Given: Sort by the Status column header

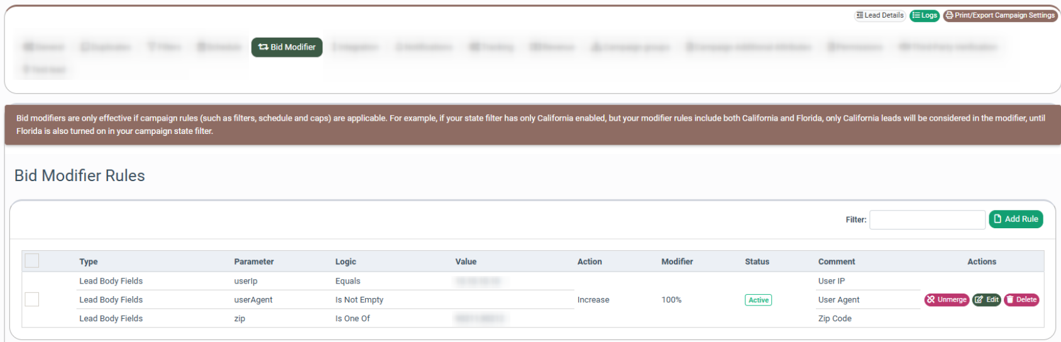Looking at the screenshot, I should click(757, 262).
